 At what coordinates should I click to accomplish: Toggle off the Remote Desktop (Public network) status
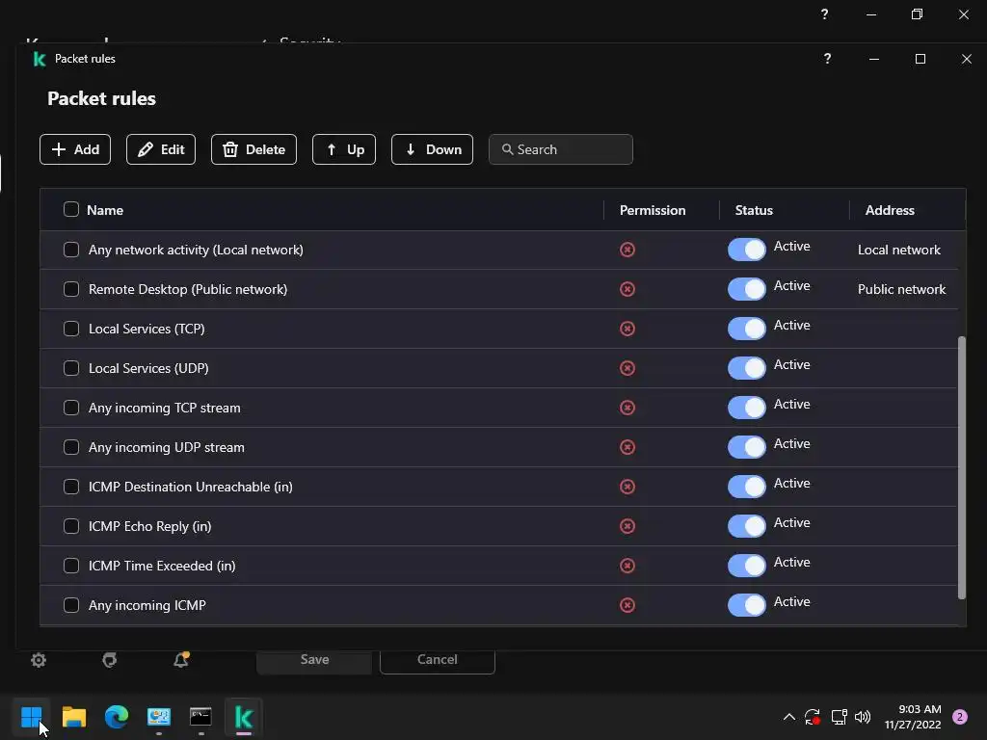tap(747, 289)
